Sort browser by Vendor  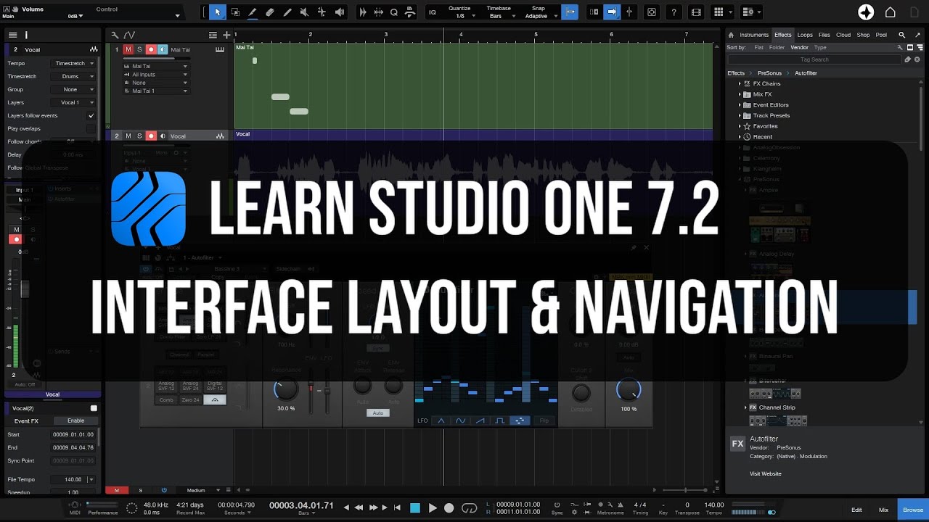click(799, 48)
